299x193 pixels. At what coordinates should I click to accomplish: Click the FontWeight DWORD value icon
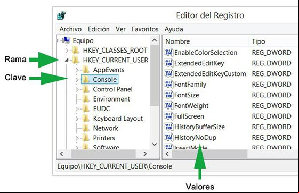[x=169, y=105]
